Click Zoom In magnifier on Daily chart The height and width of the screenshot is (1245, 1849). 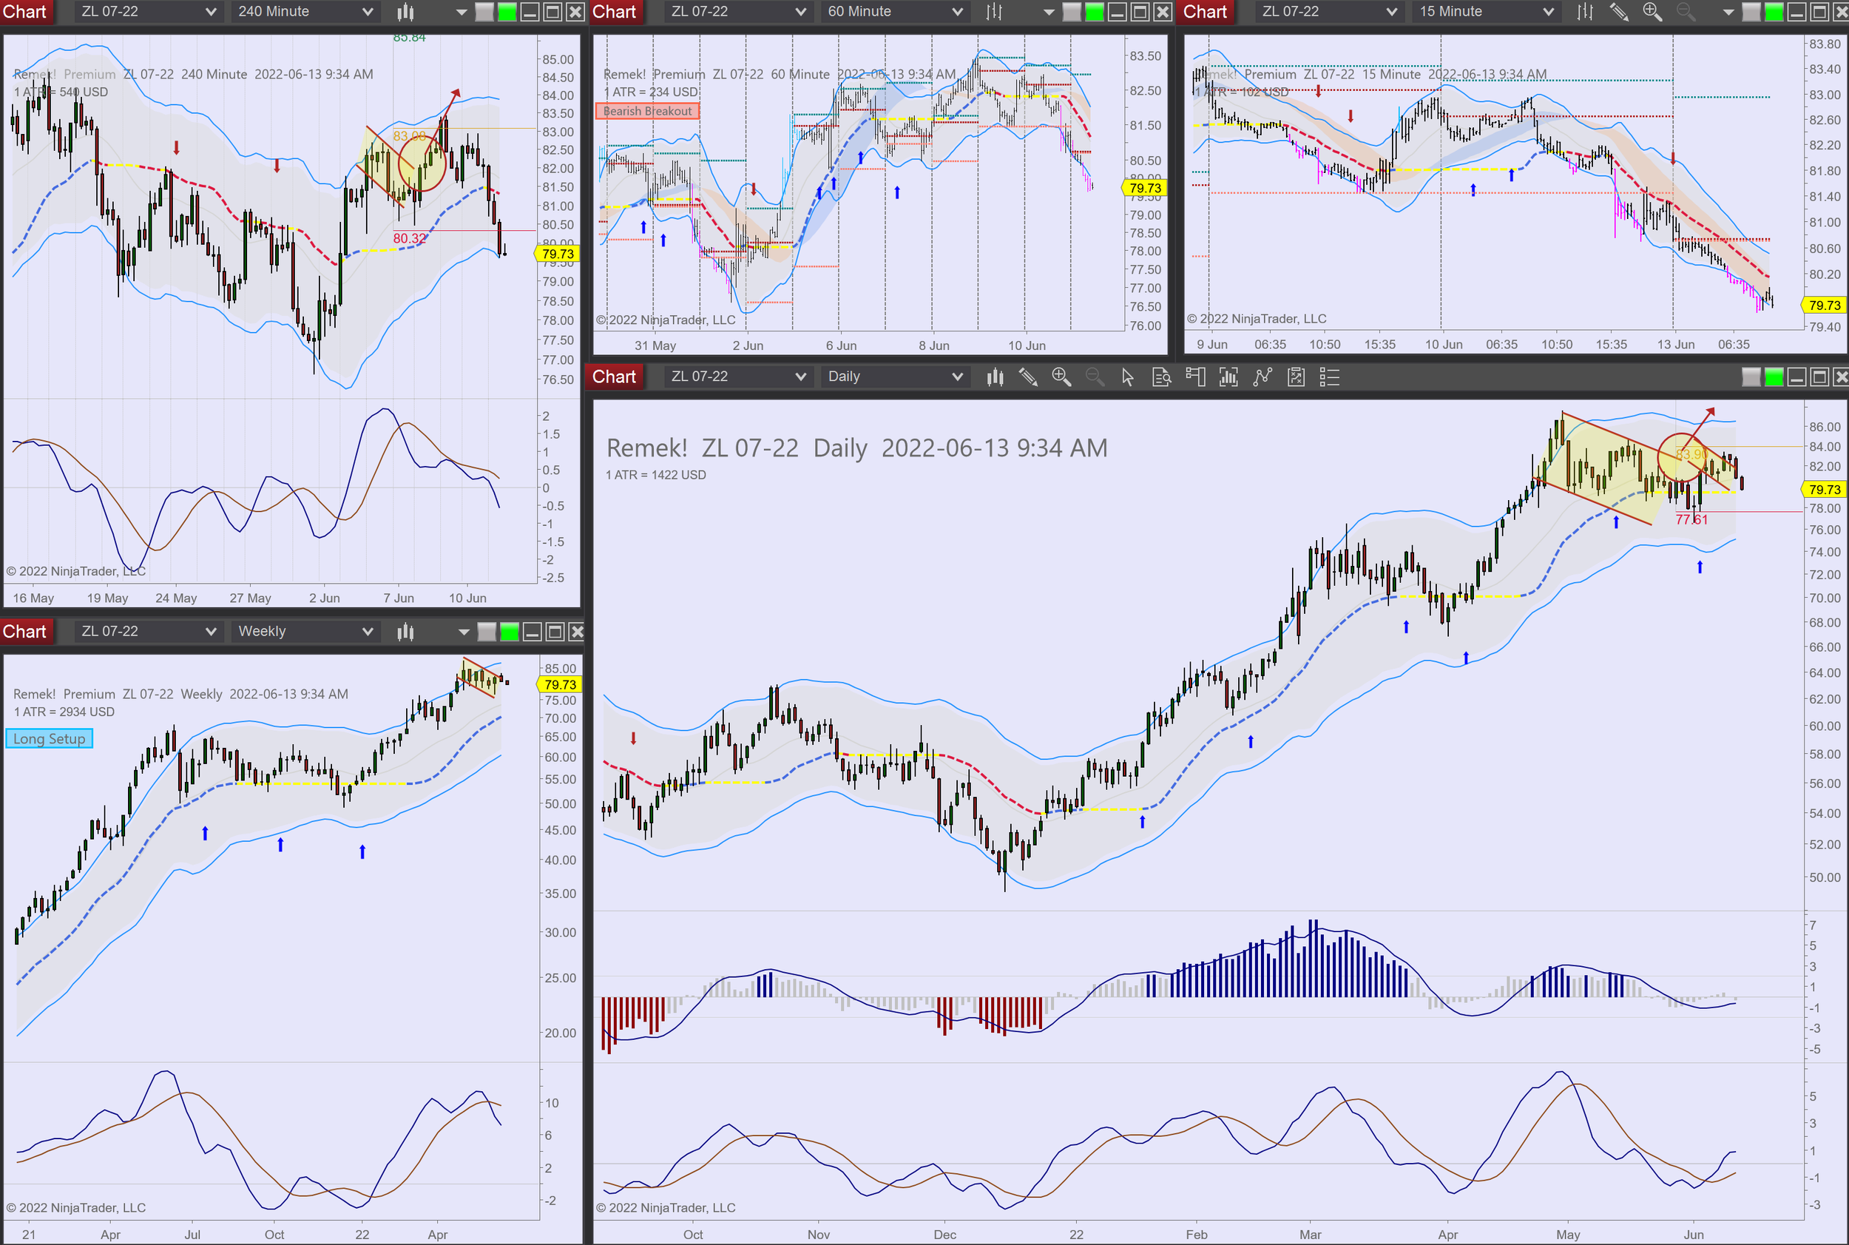[1061, 377]
